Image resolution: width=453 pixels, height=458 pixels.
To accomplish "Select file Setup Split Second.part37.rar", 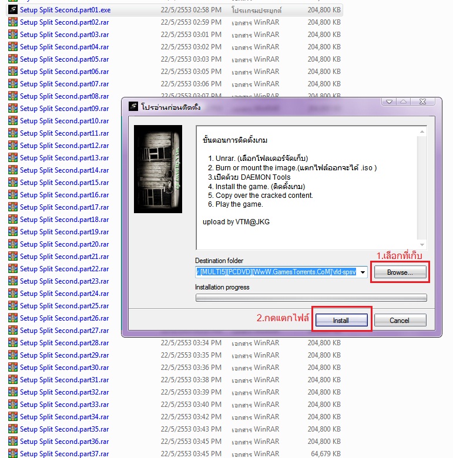I will tap(64, 454).
